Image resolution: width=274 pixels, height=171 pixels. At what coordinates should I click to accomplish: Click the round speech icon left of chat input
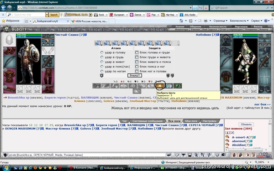[x=5, y=155]
